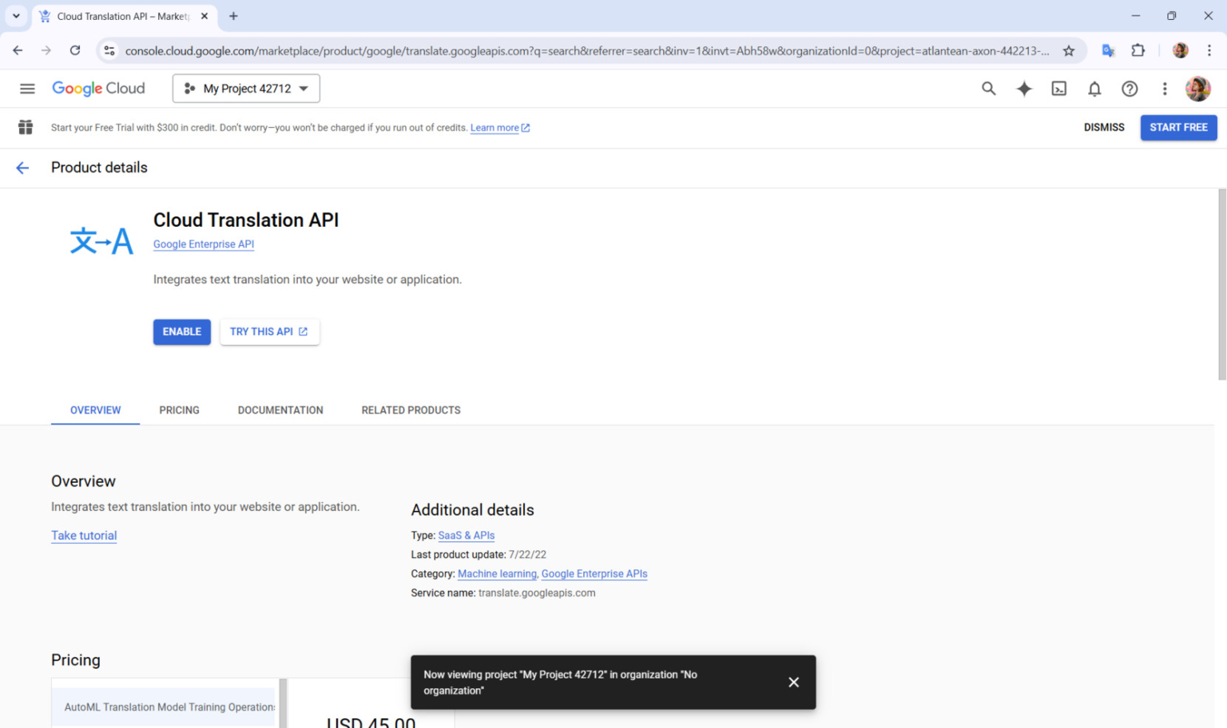The image size is (1227, 728).
Task: Open Google Translate in the address bar
Action: pos(1108,49)
